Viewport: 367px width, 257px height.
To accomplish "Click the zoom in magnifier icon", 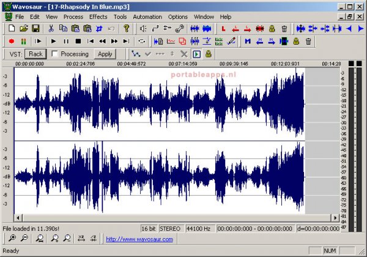I will tap(12, 239).
